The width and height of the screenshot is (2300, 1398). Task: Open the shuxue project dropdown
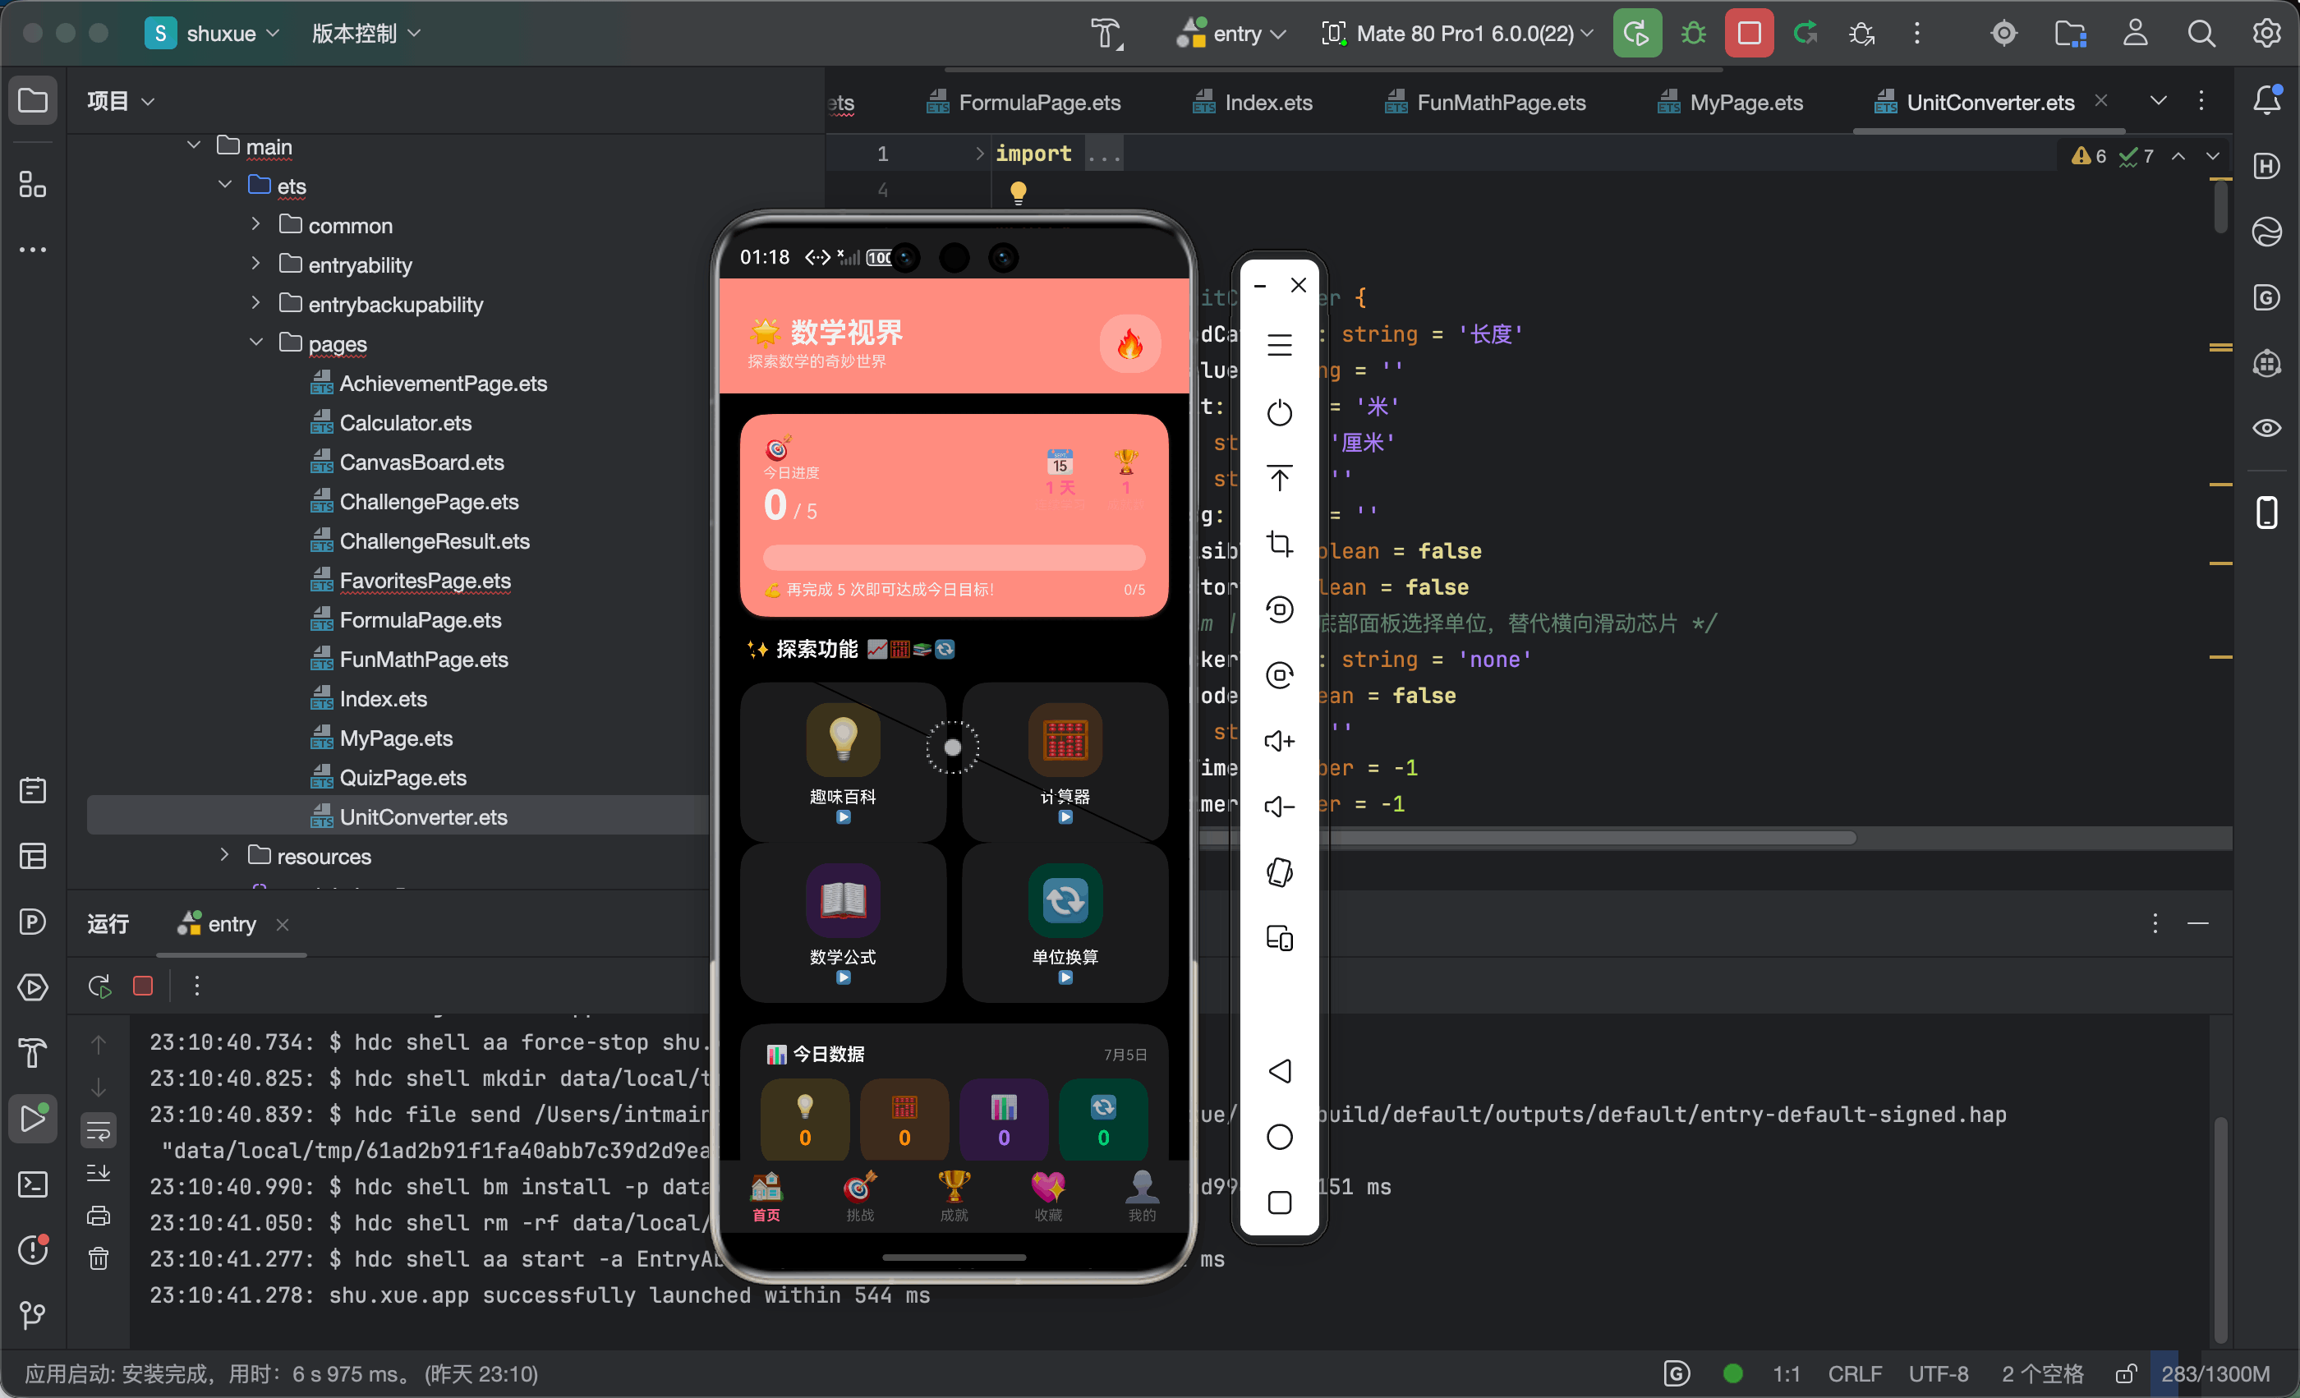tap(213, 34)
